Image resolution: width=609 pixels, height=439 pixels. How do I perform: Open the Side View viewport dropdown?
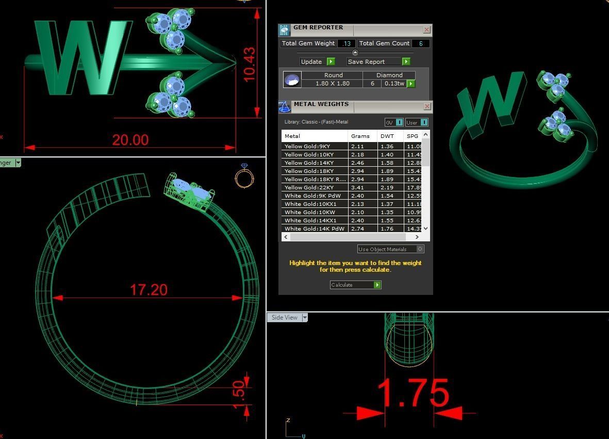[305, 318]
